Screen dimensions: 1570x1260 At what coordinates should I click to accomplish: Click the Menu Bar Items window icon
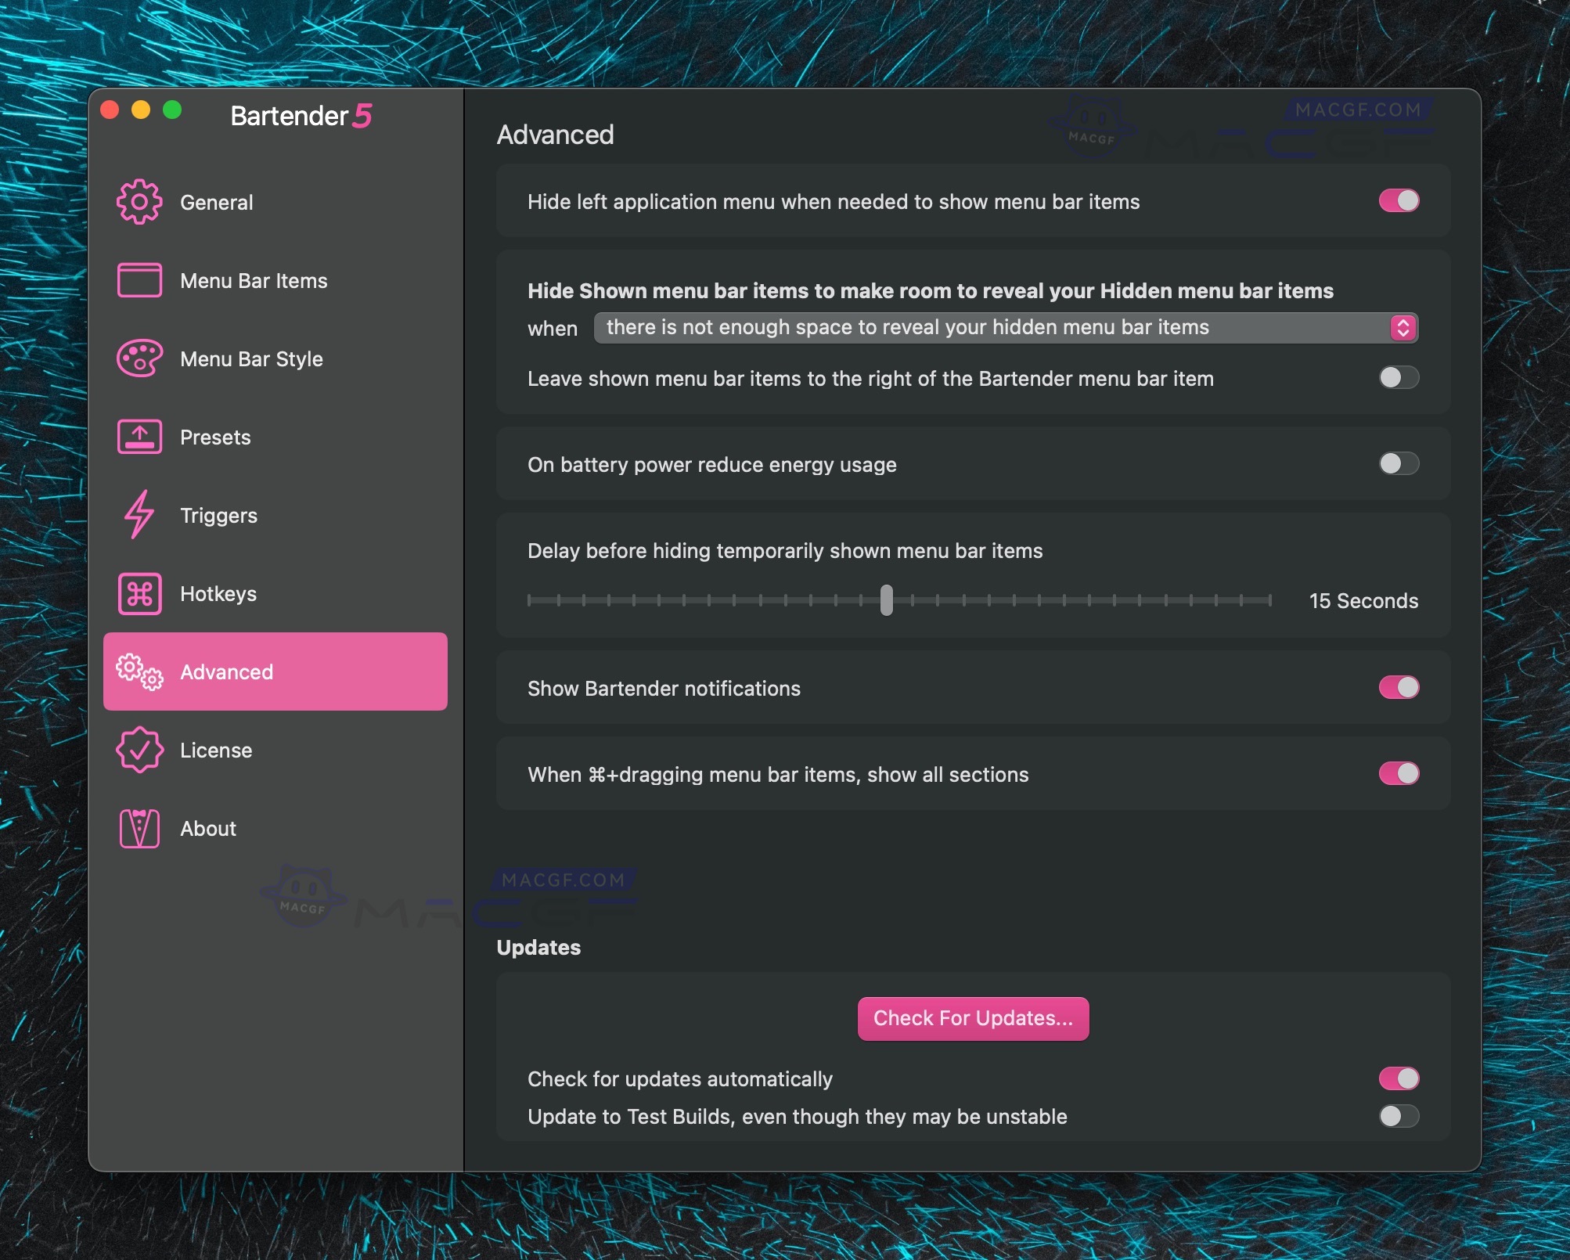point(139,280)
